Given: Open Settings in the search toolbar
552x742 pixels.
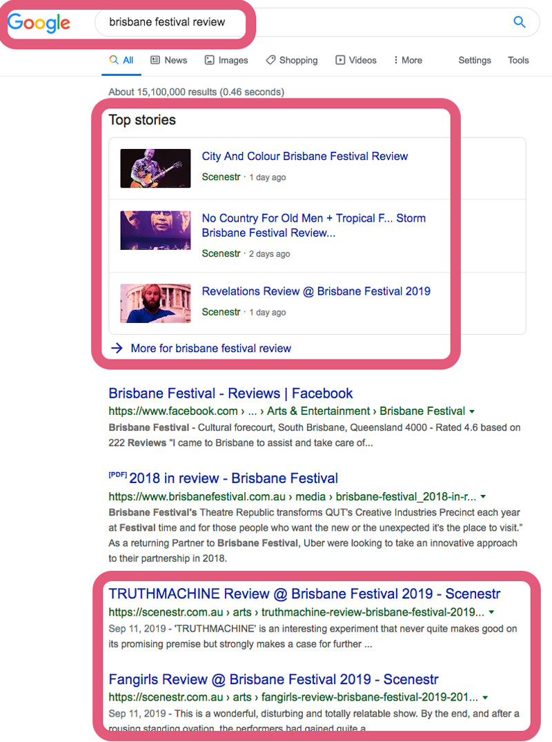Looking at the screenshot, I should [475, 60].
